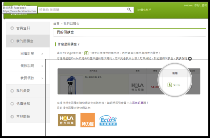
Task: Click the 回填訂單 link in paragraph
Action: pyautogui.click(x=138, y=103)
